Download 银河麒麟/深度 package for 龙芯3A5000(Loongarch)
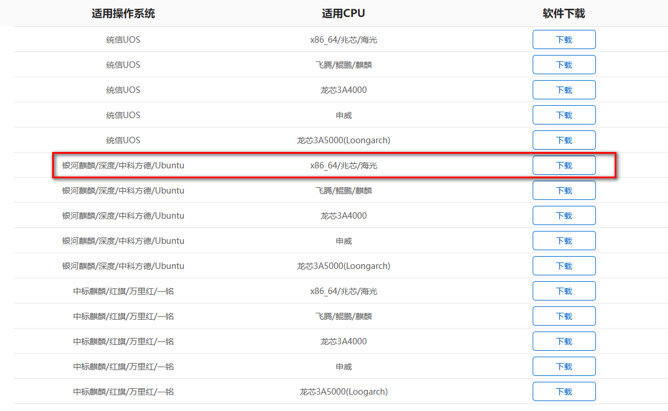Viewport: 668px width, 411px height. click(x=564, y=265)
